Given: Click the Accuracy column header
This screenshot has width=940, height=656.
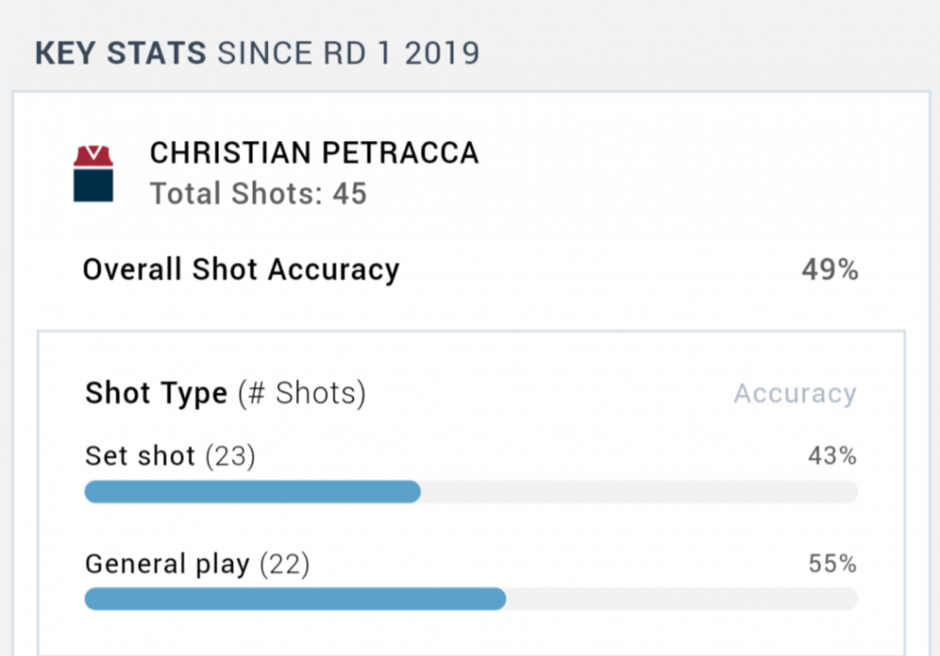Looking at the screenshot, I should point(794,393).
